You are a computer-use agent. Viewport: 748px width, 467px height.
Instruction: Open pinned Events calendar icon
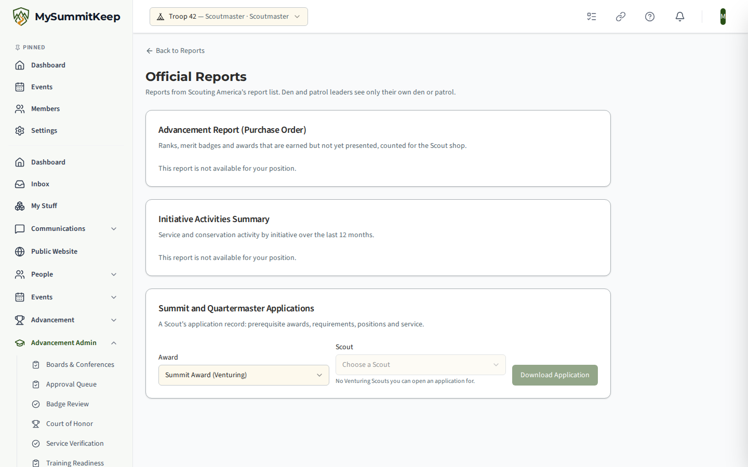(x=20, y=87)
